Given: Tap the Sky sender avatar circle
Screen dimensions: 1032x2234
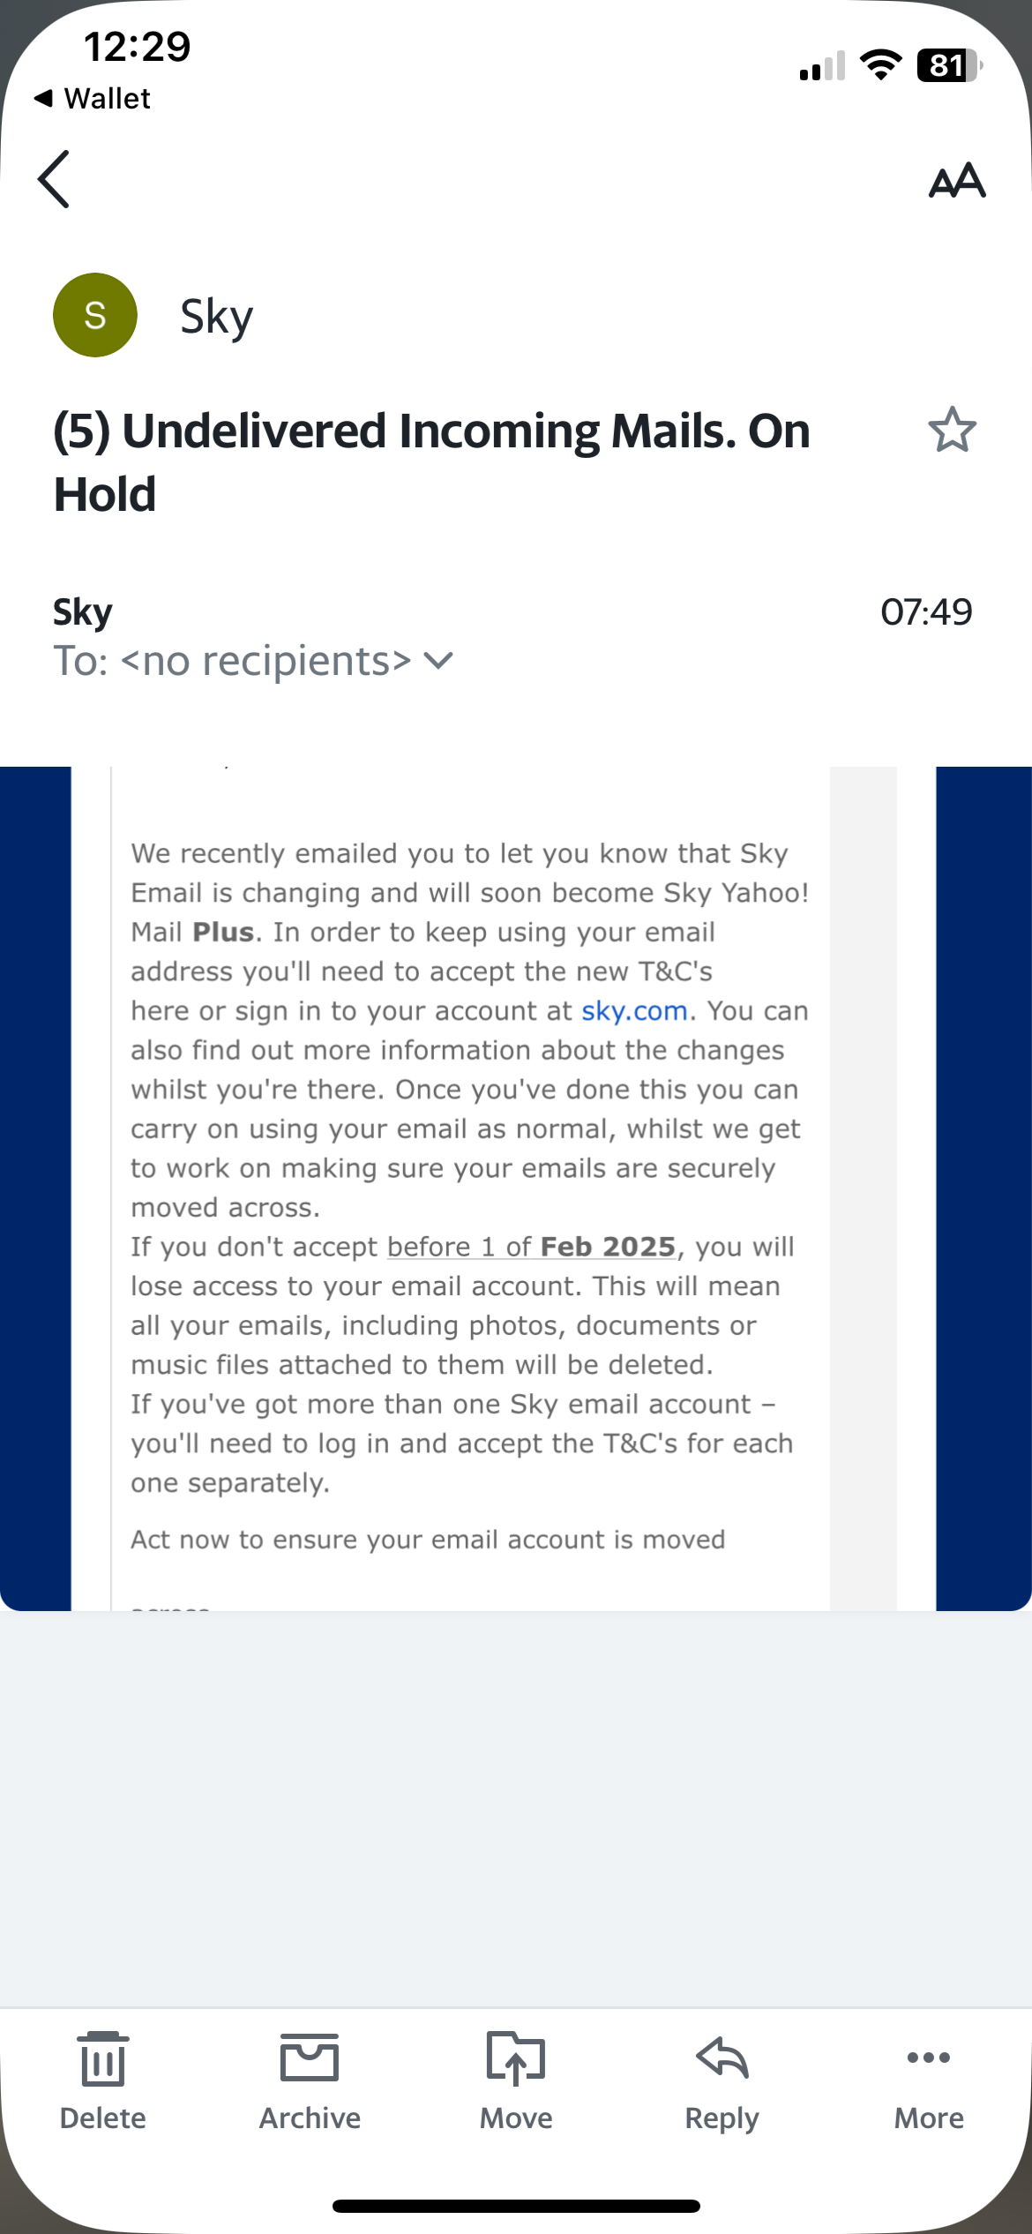Looking at the screenshot, I should click(x=93, y=315).
